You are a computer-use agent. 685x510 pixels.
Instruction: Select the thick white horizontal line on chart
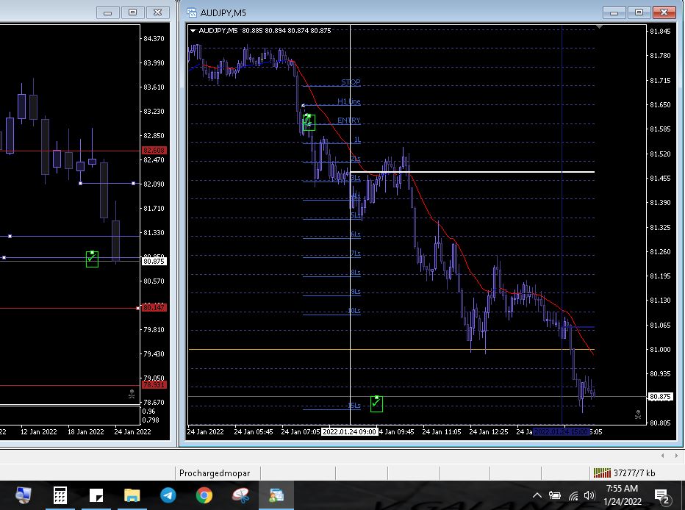click(473, 172)
